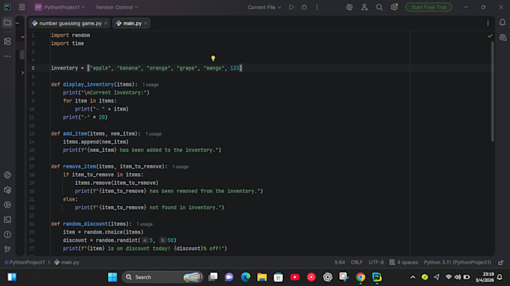Click the 5:64 cursor position indicator
510x286 pixels.
point(340,262)
